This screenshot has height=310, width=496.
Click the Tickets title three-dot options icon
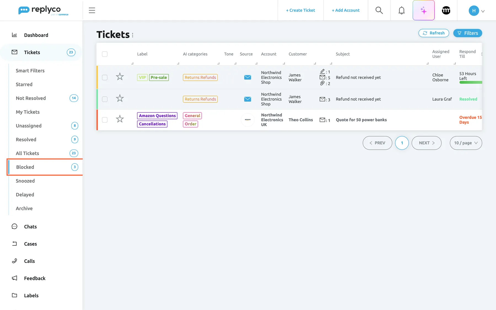click(133, 35)
